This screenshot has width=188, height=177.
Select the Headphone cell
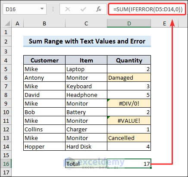86,95
